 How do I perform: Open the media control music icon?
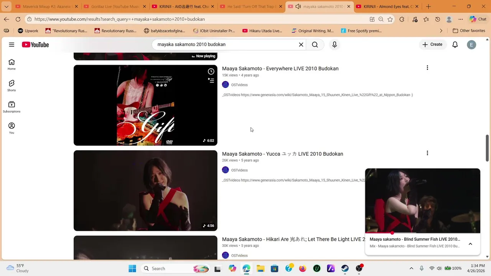coord(415,19)
